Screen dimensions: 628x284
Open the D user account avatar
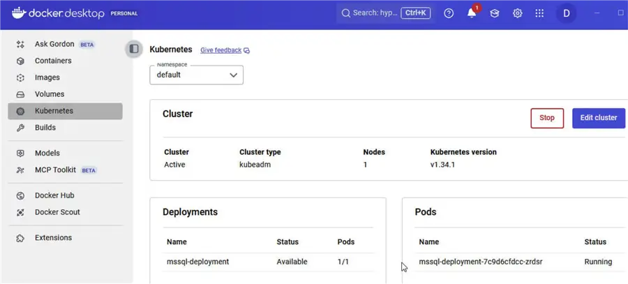567,13
